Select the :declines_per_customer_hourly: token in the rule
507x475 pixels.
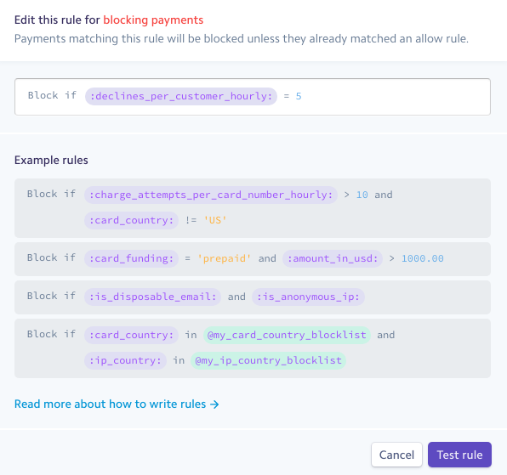[x=181, y=96]
